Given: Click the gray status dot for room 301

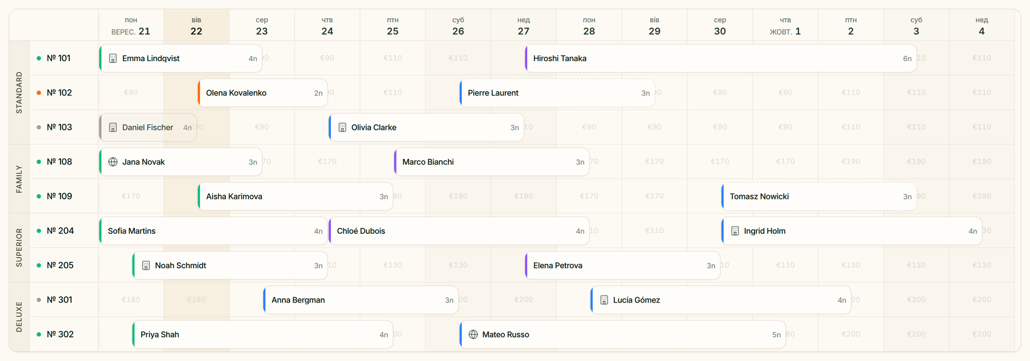Looking at the screenshot, I should [x=39, y=300].
